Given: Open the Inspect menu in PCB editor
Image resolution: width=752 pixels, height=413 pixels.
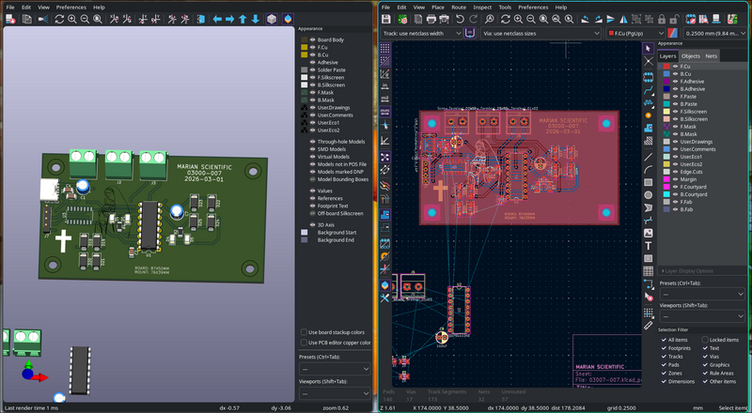Looking at the screenshot, I should coord(482,7).
